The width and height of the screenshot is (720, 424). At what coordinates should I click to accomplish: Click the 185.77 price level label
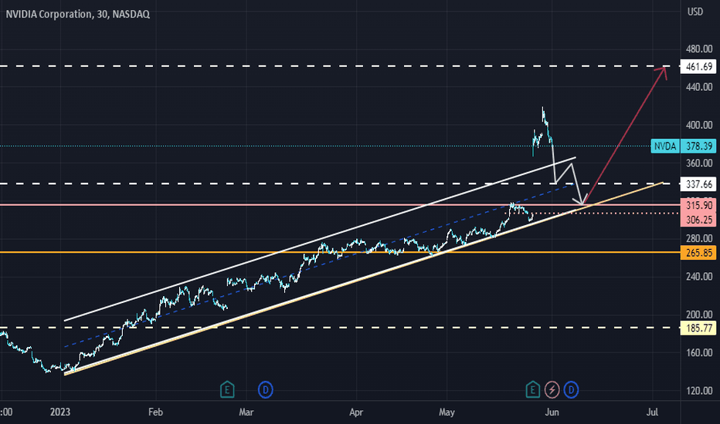(698, 328)
